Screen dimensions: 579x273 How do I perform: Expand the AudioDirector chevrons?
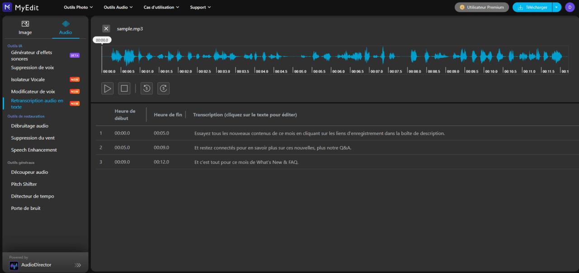tap(78, 265)
